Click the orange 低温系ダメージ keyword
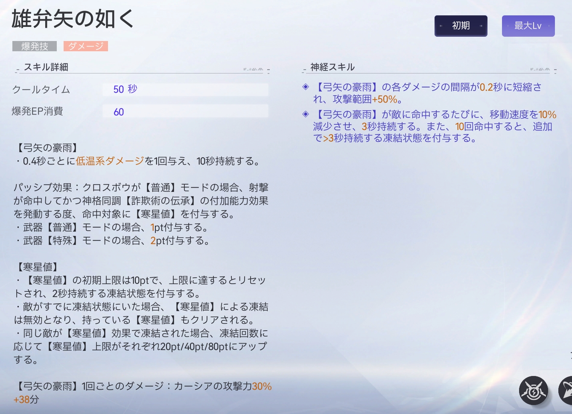The width and height of the screenshot is (572, 414). pyautogui.click(x=110, y=161)
